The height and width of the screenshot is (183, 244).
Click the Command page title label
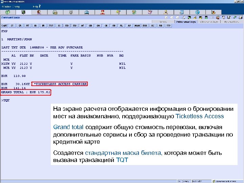(11, 17)
